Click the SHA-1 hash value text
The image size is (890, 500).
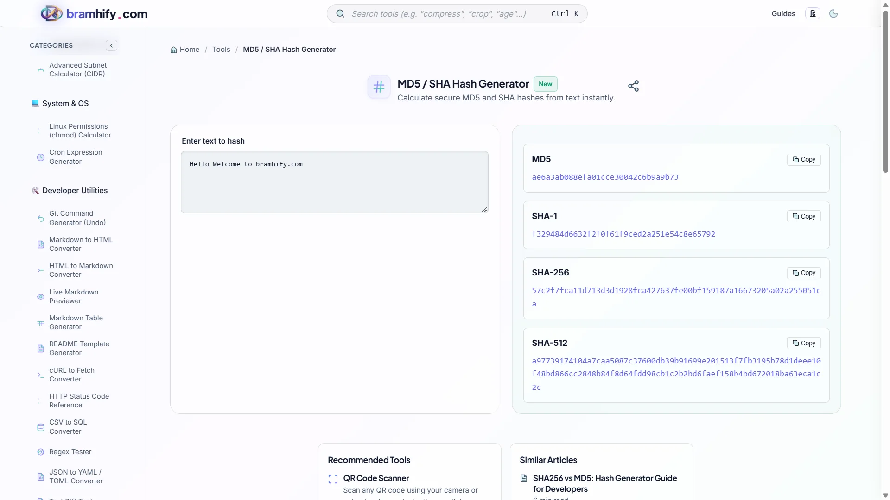click(623, 234)
